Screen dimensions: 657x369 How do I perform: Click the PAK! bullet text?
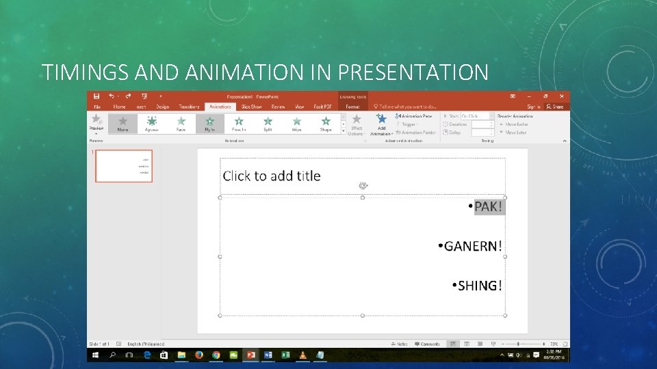pos(488,206)
